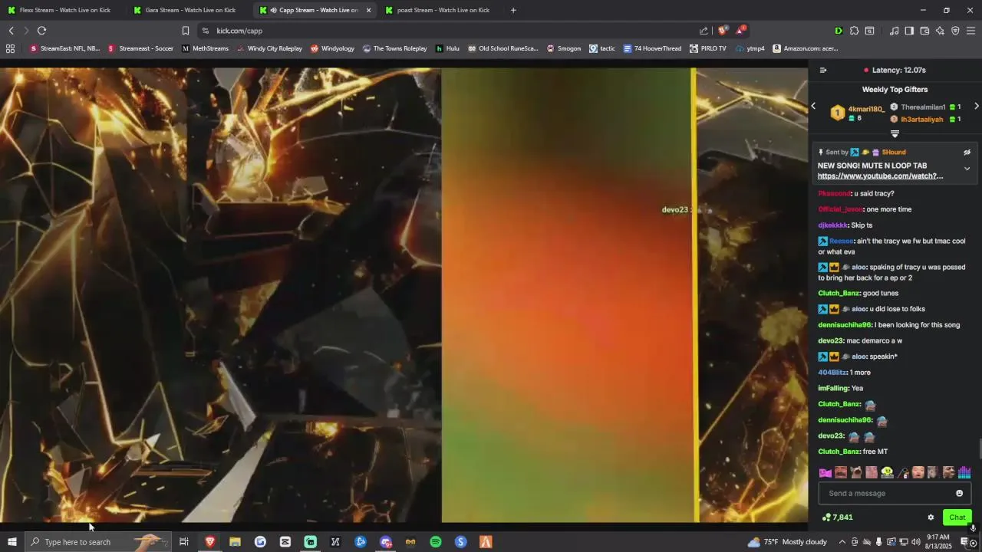Open the Windows Start menu

[12, 542]
